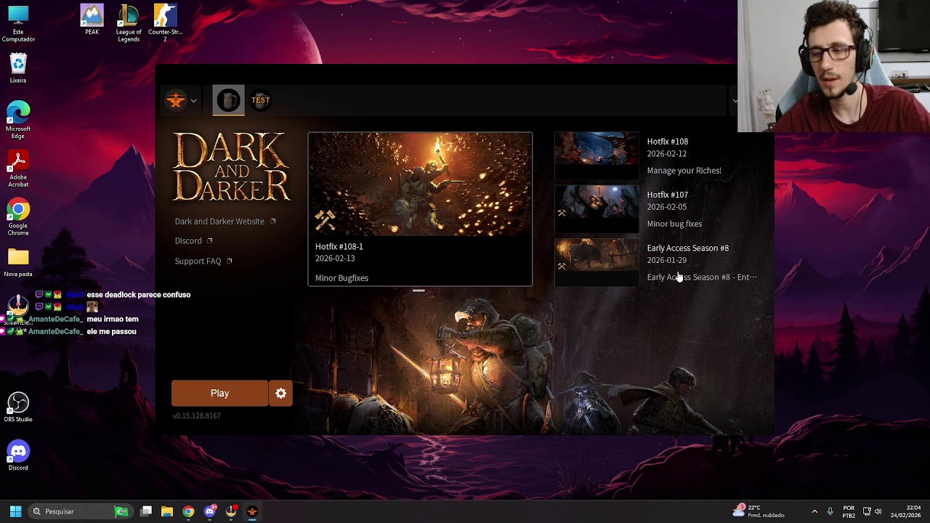Click the Hotfix #108 headline
Viewport: 930px width, 523px height.
coord(668,142)
